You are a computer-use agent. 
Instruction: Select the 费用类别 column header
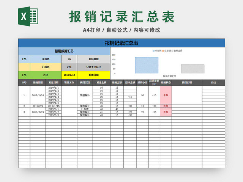coord(85,83)
